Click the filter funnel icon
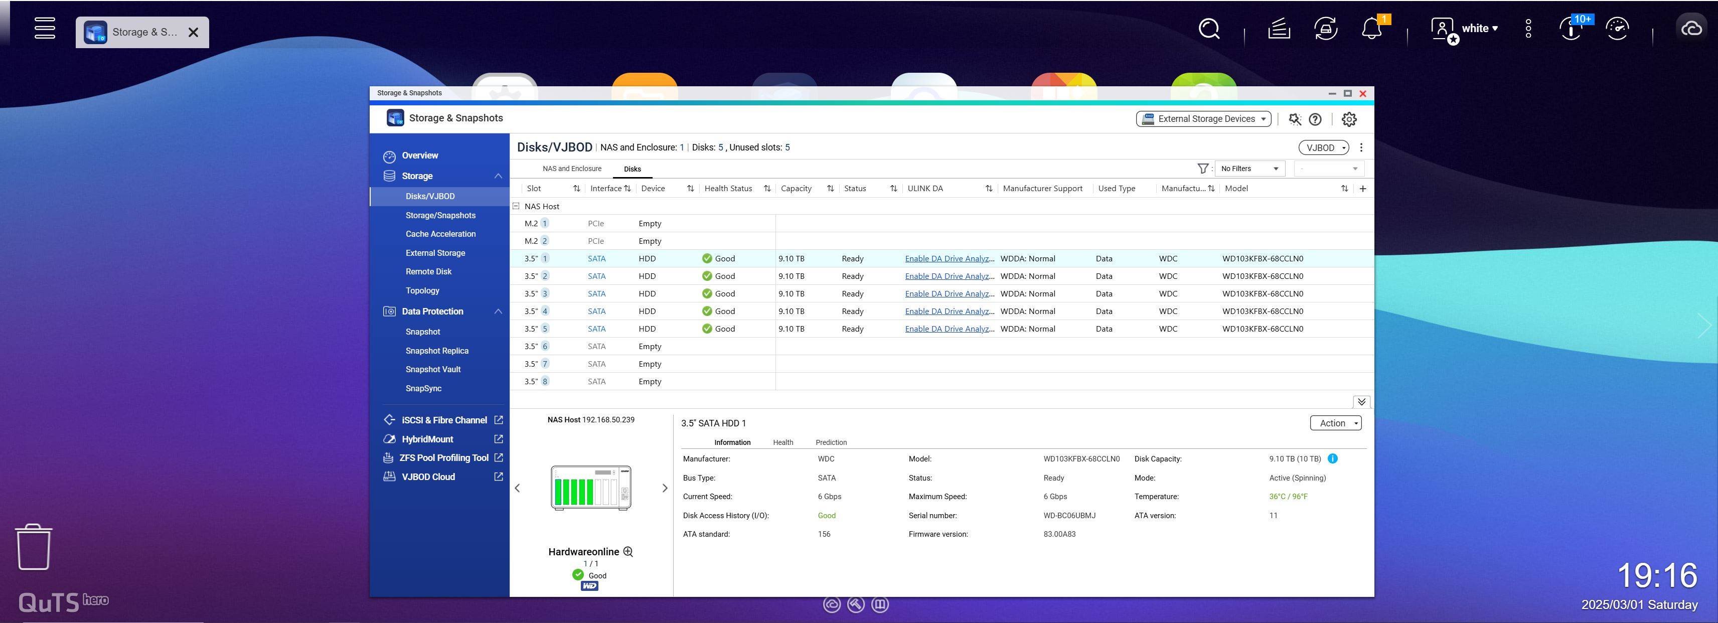 click(x=1202, y=169)
